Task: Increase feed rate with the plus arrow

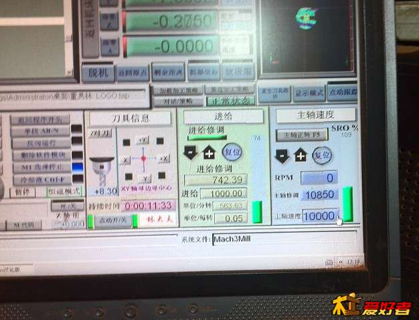Action: point(209,153)
